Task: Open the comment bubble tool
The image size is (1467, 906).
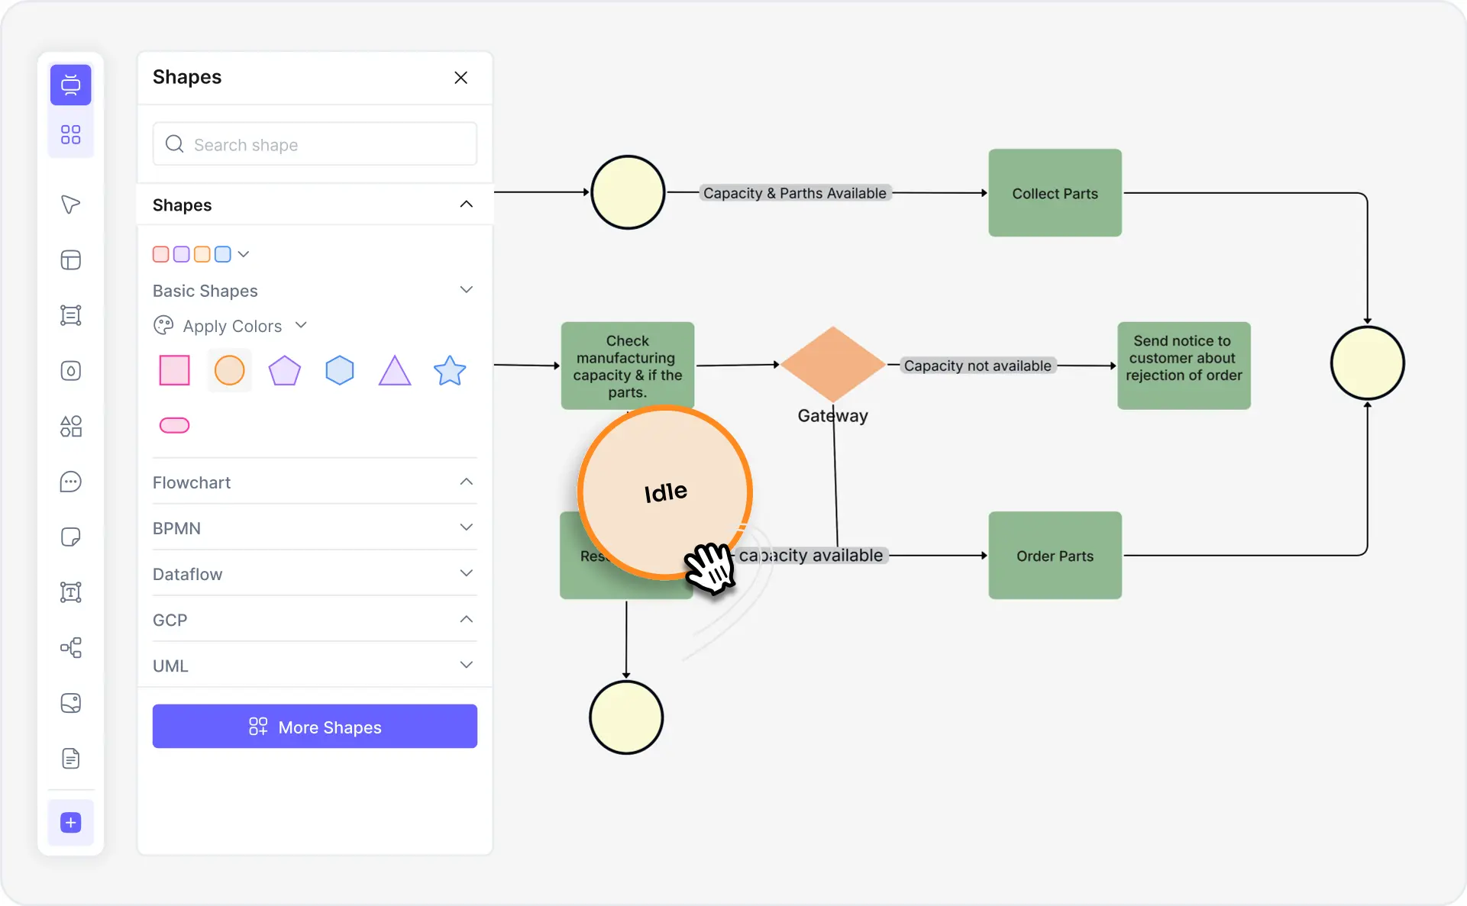Action: pos(71,482)
